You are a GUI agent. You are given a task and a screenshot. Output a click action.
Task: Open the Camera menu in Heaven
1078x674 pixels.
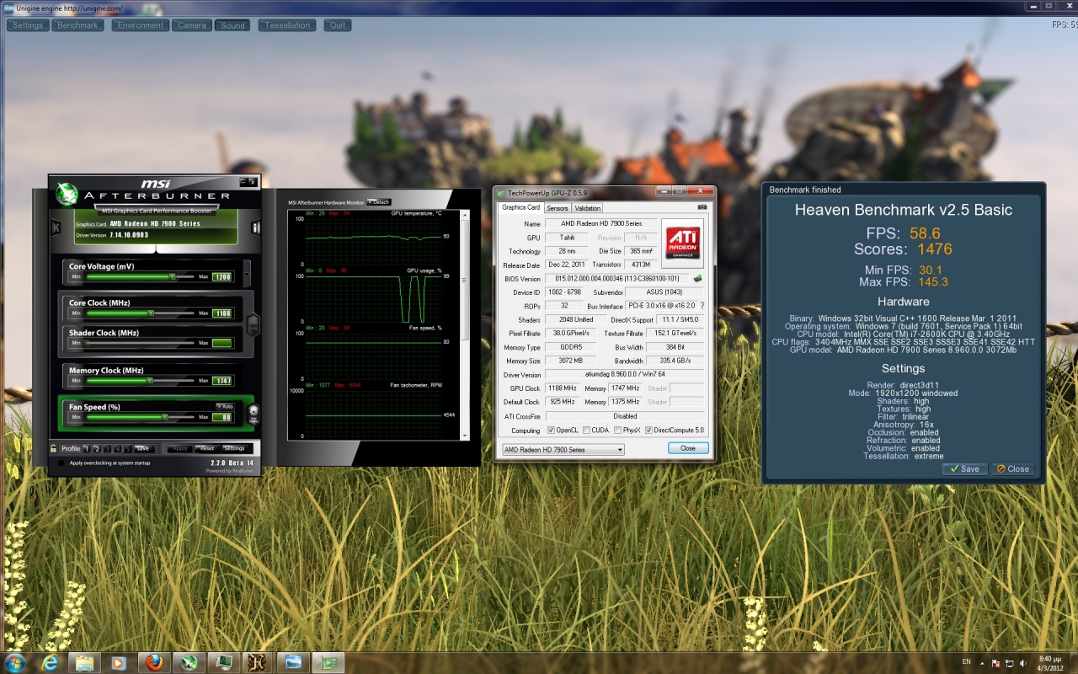[192, 25]
